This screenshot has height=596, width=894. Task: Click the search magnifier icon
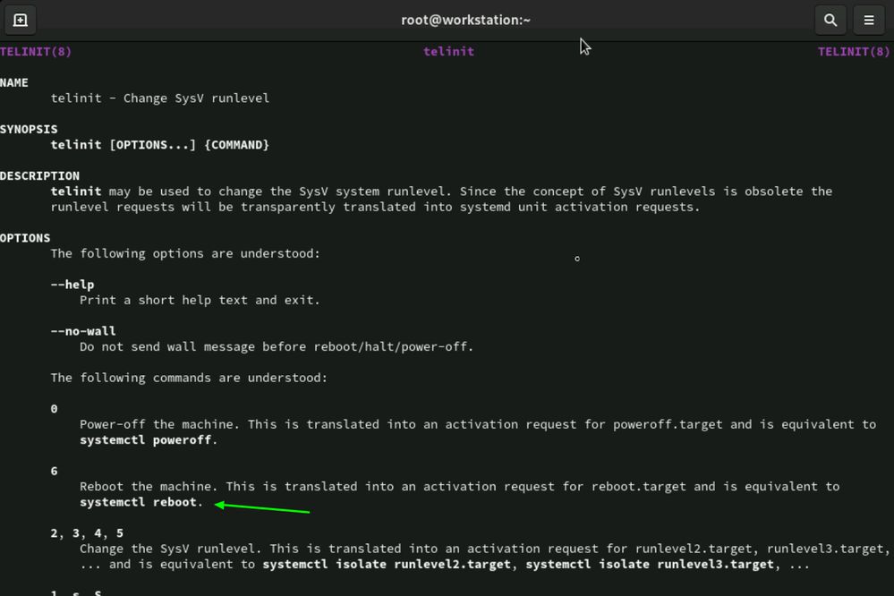click(x=830, y=20)
